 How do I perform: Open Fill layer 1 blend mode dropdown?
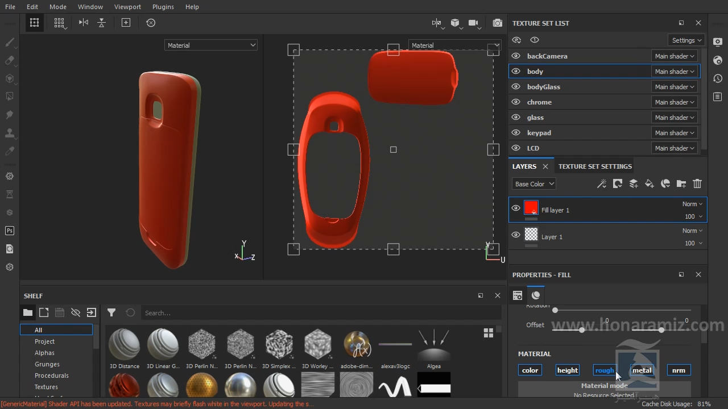pyautogui.click(x=692, y=204)
